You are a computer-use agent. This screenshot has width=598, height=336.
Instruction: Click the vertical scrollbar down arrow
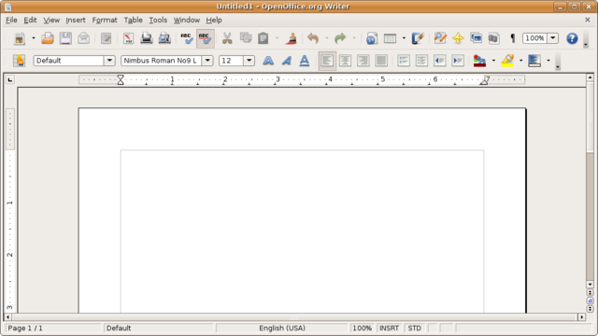click(x=590, y=284)
